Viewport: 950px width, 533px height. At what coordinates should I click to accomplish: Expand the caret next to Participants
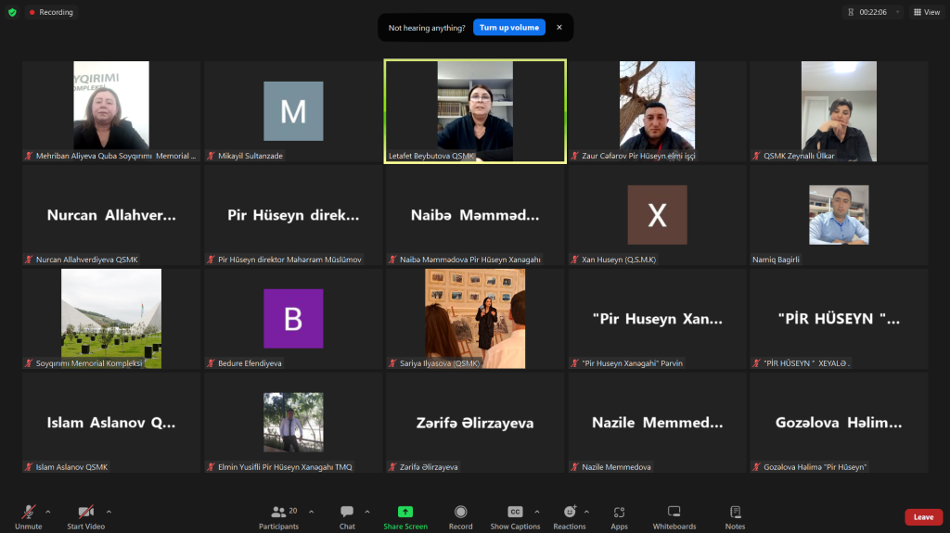[312, 512]
